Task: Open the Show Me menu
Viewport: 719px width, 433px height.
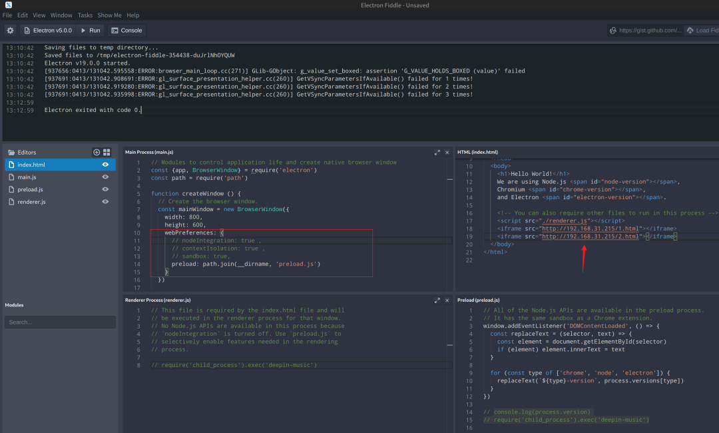Action: pyautogui.click(x=109, y=15)
